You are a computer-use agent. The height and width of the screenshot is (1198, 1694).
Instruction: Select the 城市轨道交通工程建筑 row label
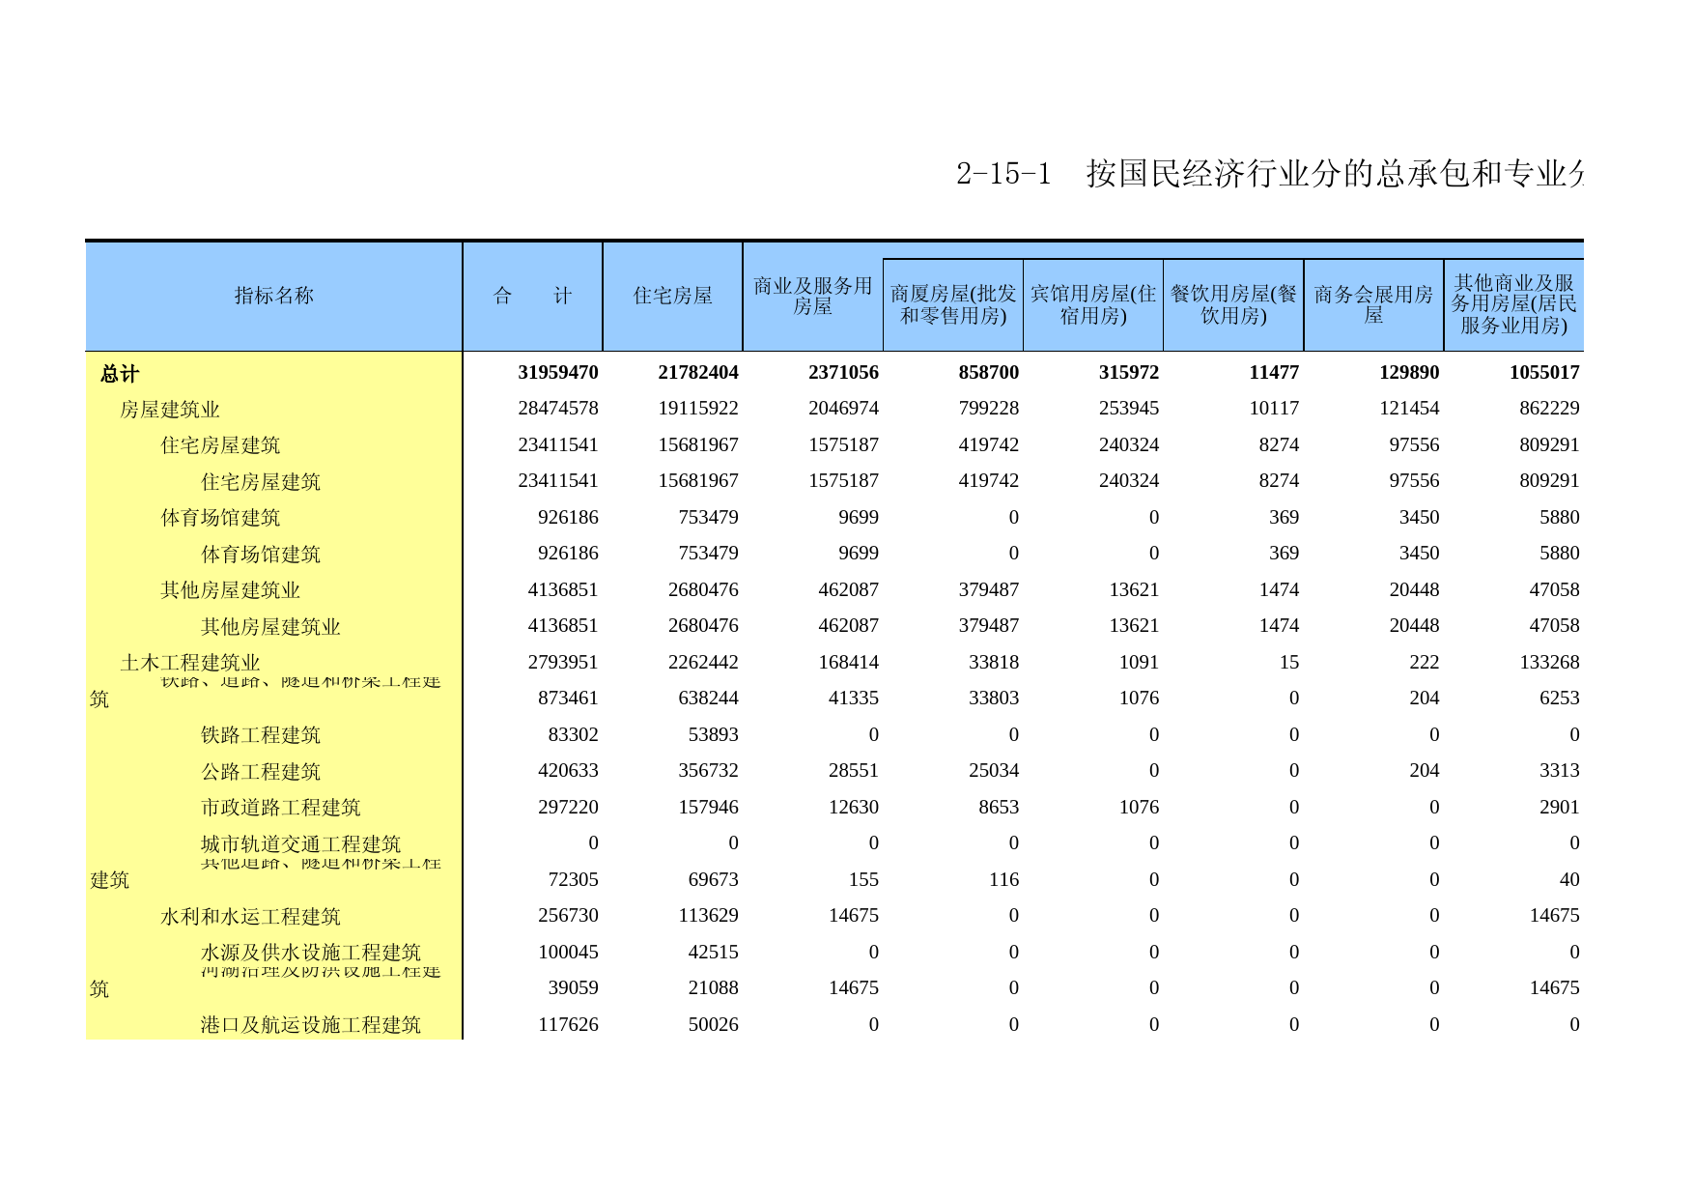tap(300, 844)
